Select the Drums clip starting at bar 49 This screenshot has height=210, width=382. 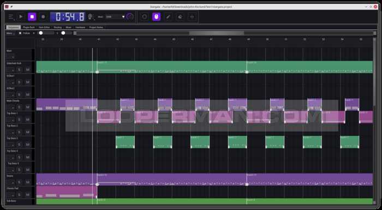click(x=309, y=179)
